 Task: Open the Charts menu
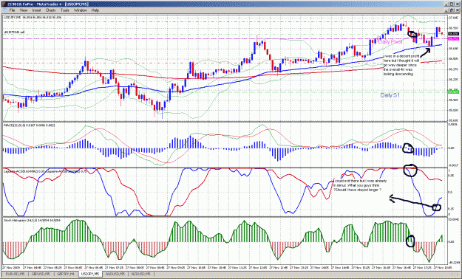click(51, 10)
